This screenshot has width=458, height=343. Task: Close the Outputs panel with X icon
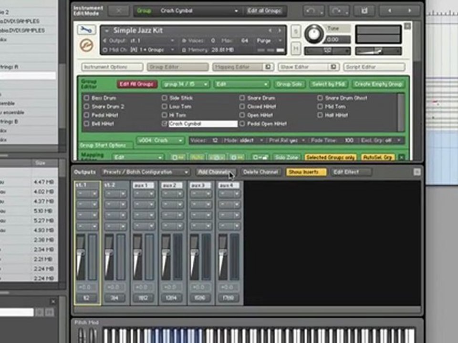click(417, 172)
